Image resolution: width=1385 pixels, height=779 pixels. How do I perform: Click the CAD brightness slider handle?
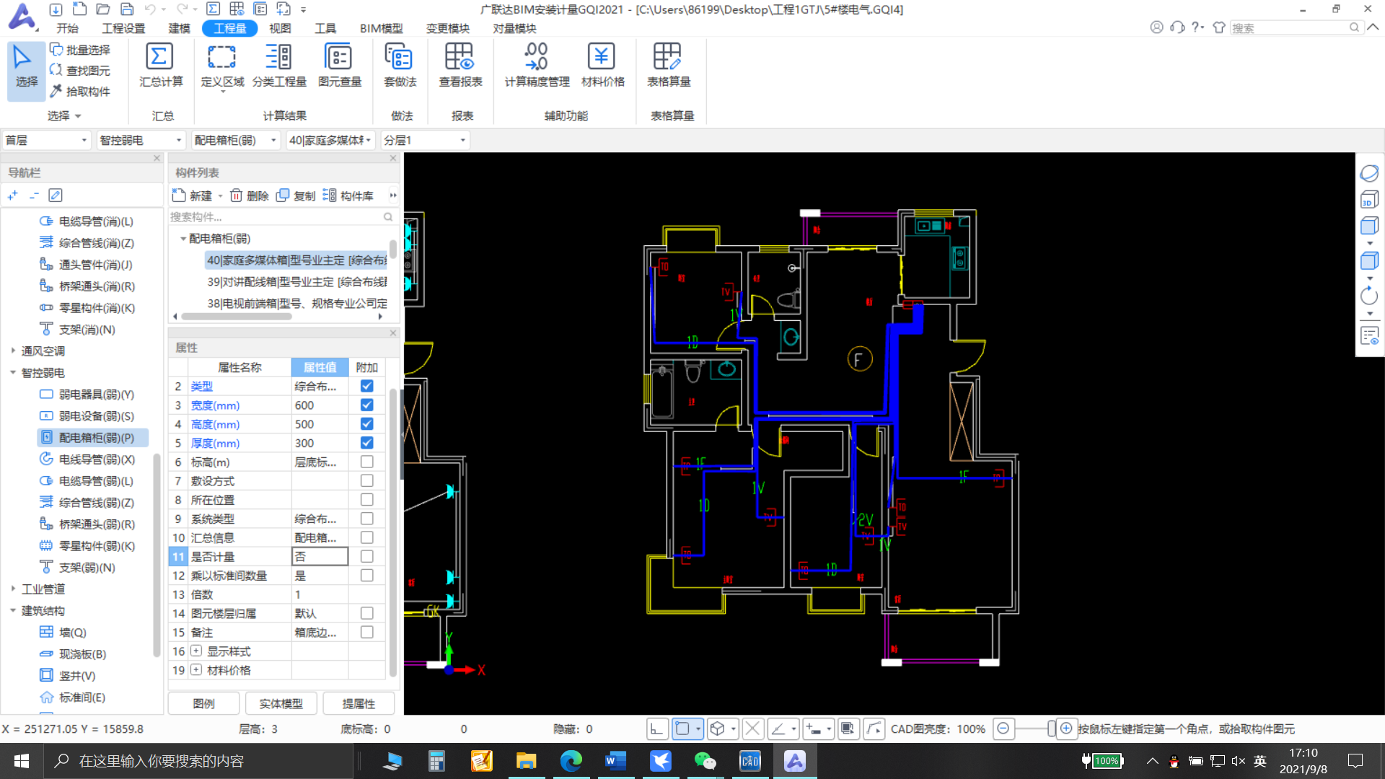tap(1050, 729)
